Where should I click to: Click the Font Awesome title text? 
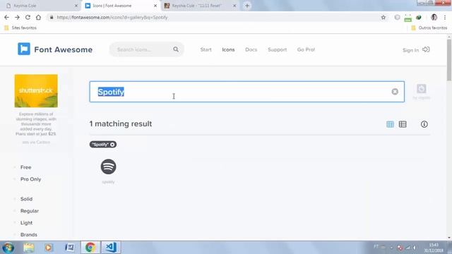pyautogui.click(x=64, y=49)
